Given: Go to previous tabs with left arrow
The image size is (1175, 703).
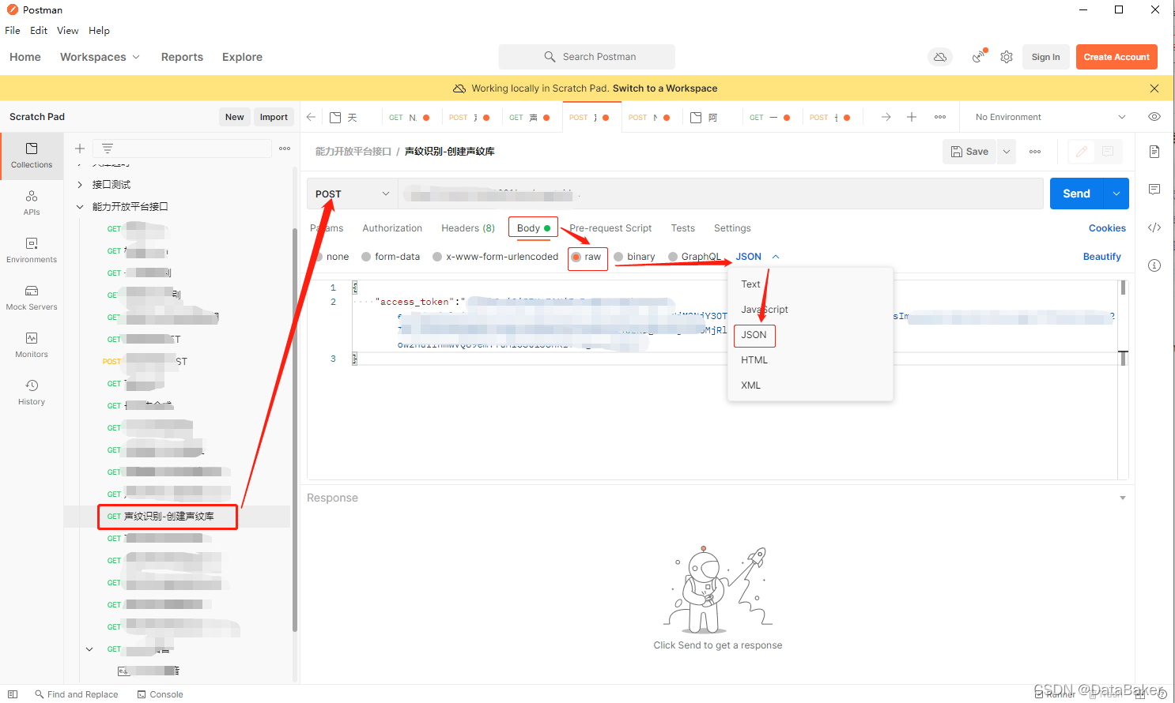Looking at the screenshot, I should [x=312, y=117].
